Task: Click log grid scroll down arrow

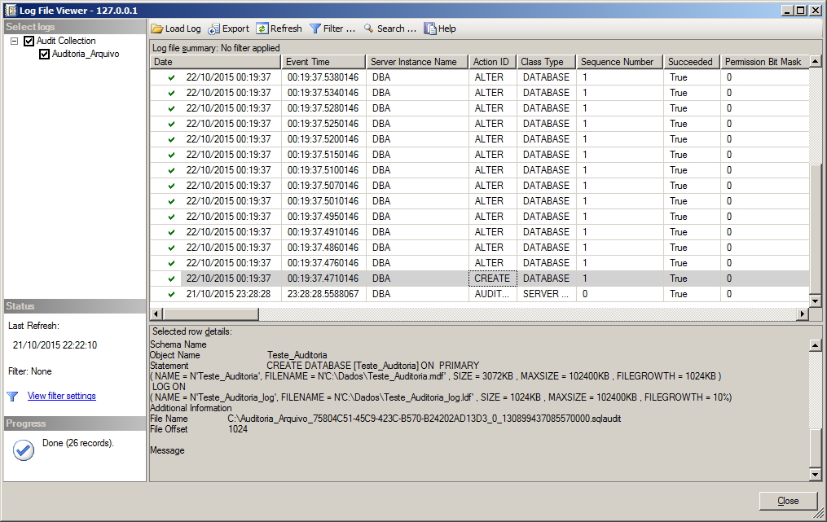Action: pyautogui.click(x=816, y=301)
